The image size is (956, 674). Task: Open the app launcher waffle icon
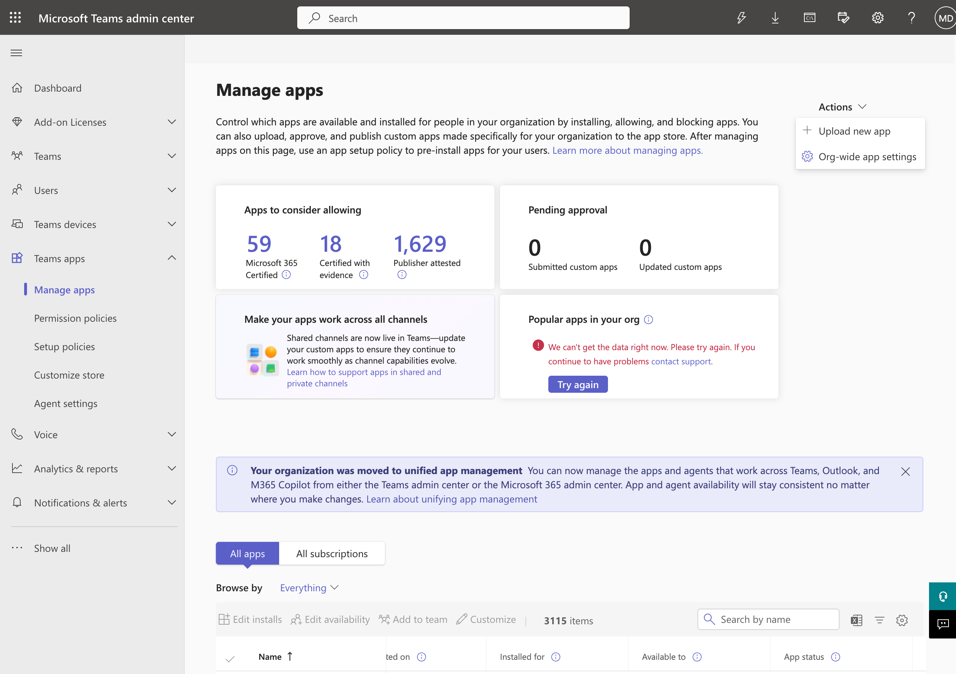click(x=15, y=17)
